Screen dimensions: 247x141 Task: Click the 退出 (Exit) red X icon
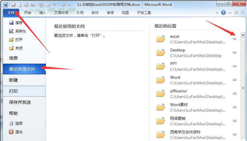tap(11, 132)
